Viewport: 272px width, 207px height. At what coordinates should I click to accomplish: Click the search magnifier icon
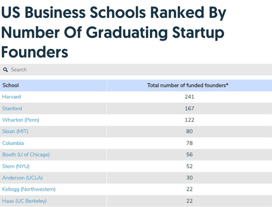pyautogui.click(x=5, y=70)
